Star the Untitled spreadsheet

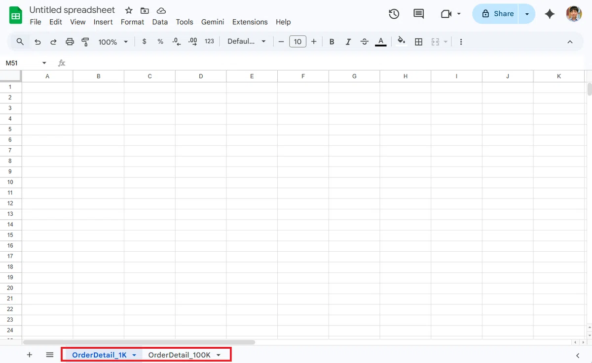(129, 10)
